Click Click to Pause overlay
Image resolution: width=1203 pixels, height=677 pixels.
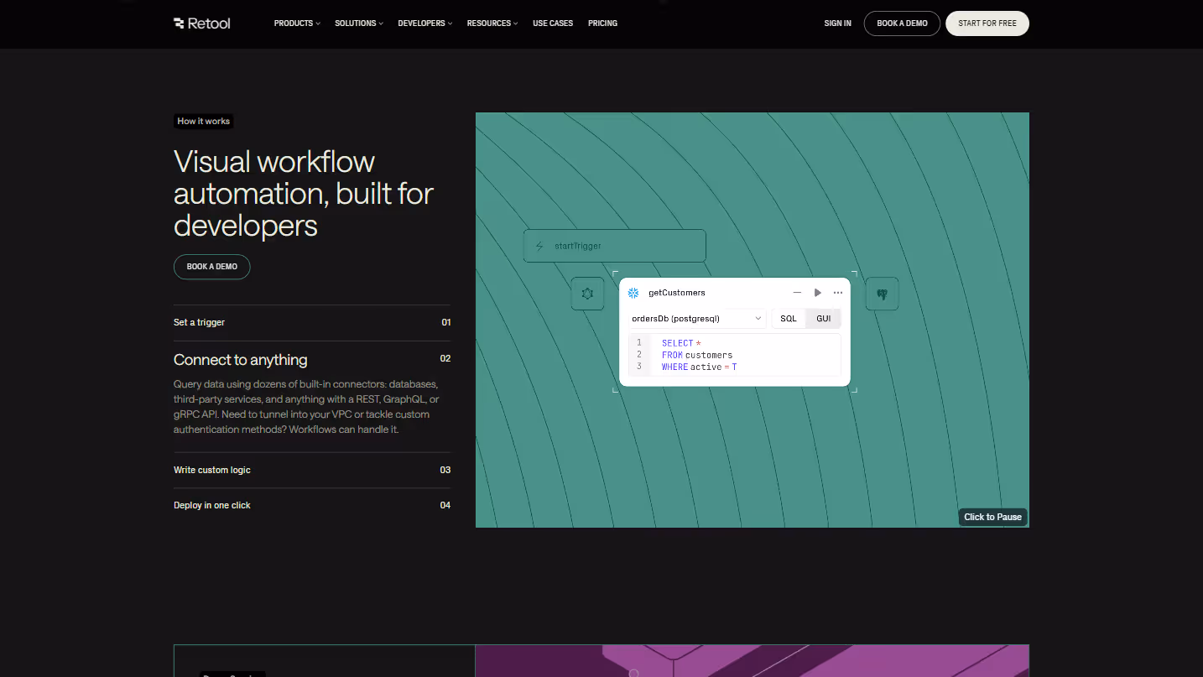pos(992,517)
